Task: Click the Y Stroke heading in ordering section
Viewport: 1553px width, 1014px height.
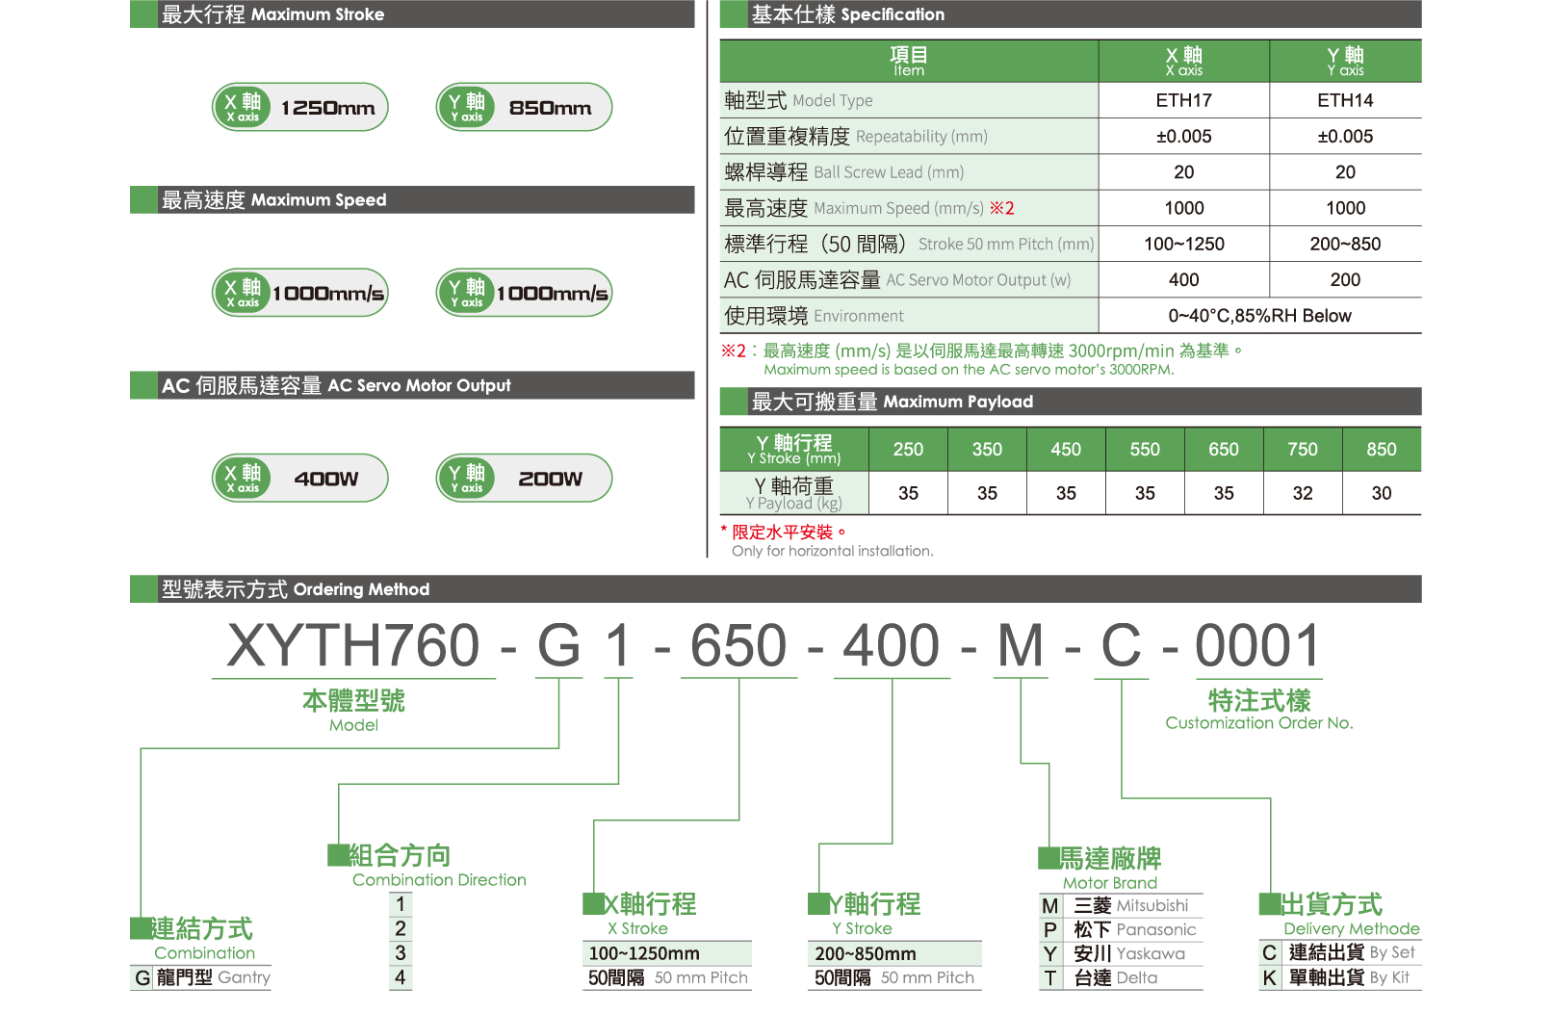Action: pyautogui.click(x=864, y=915)
